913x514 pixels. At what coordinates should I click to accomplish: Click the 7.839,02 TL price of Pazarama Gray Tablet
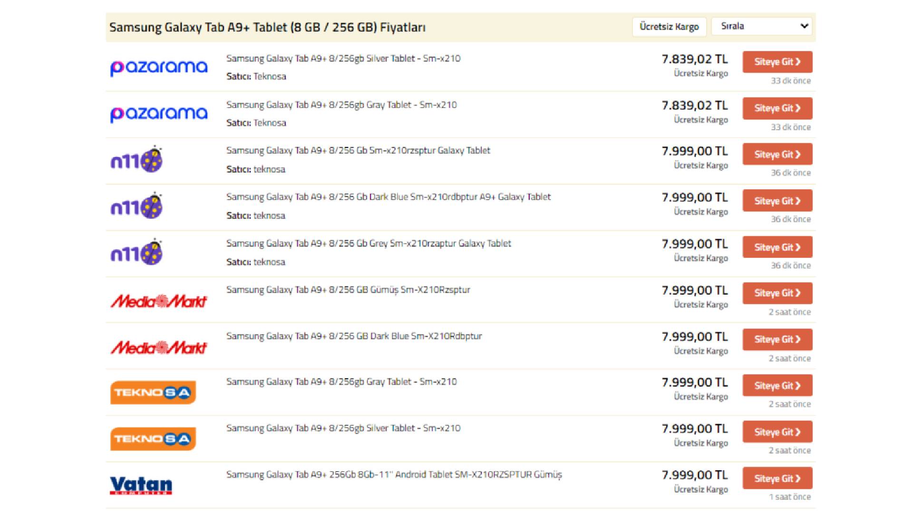point(695,106)
